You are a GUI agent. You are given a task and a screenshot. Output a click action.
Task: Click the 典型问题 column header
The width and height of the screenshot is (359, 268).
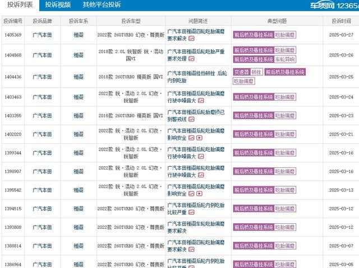pyautogui.click(x=277, y=21)
